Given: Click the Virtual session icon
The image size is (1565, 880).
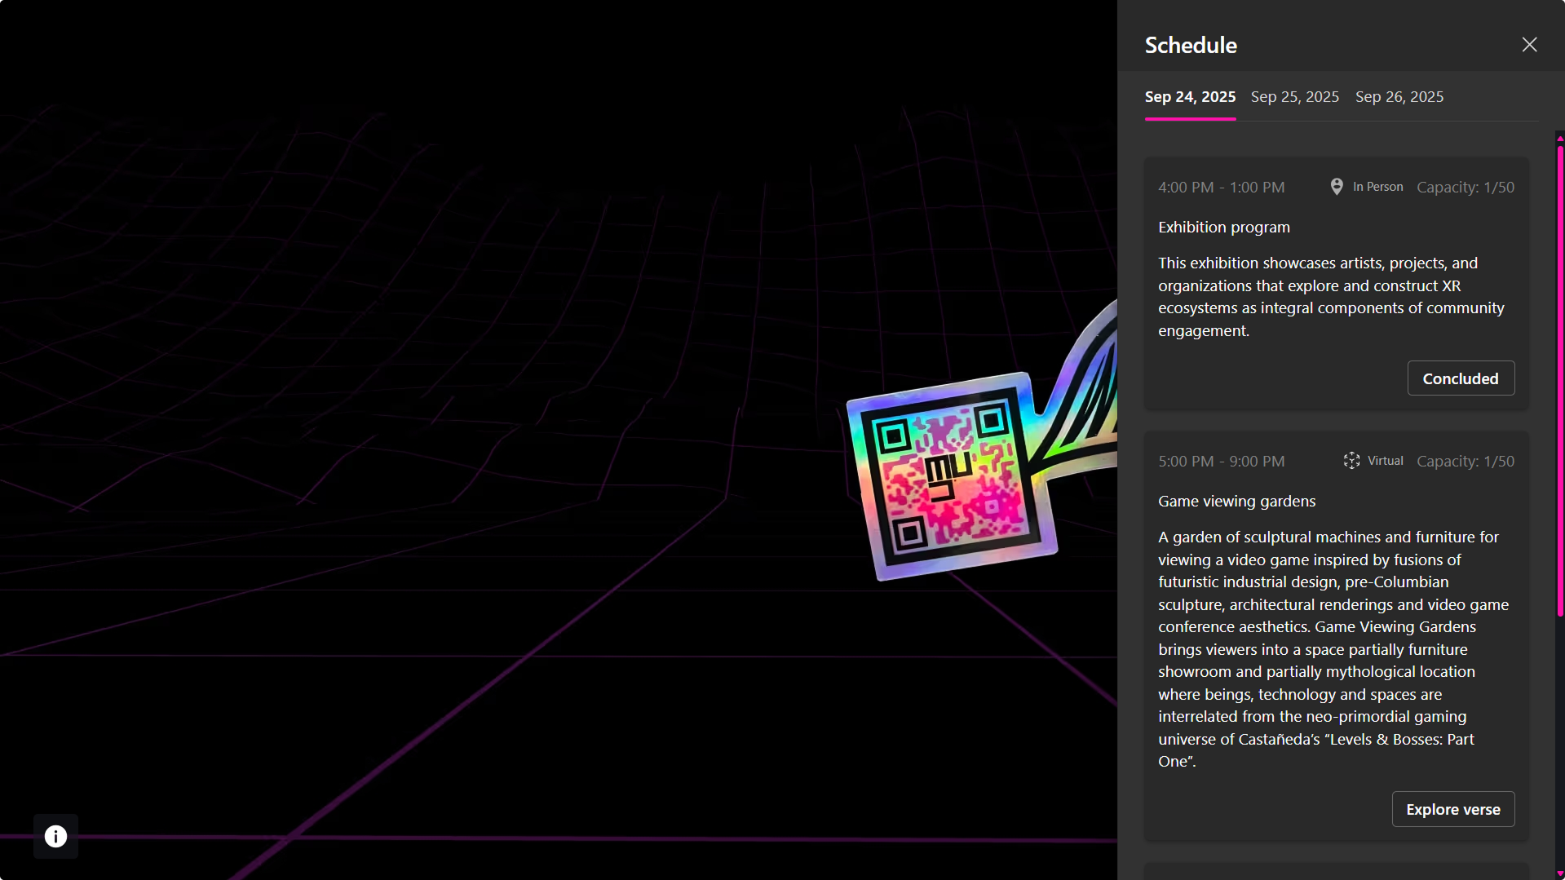Looking at the screenshot, I should point(1351,461).
